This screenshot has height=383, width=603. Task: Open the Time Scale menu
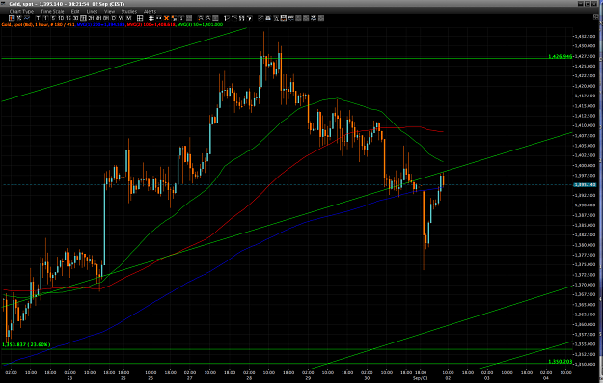[x=52, y=12]
